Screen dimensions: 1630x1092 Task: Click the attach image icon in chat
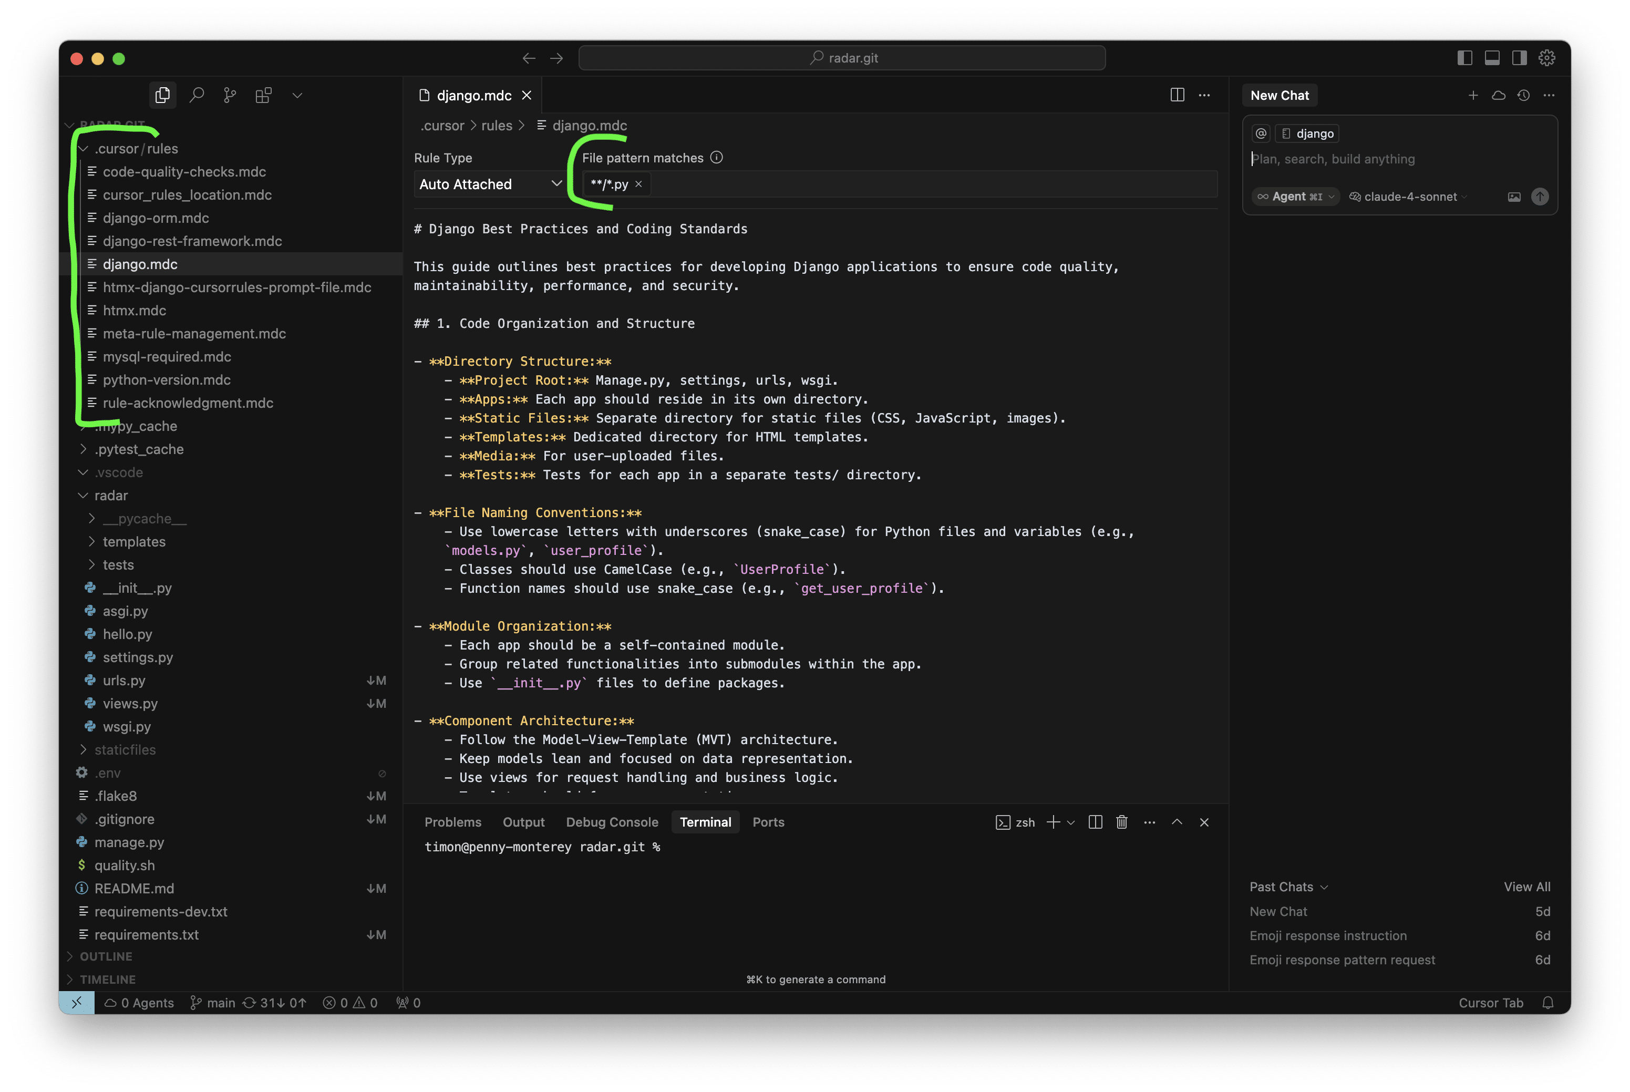pos(1514,197)
